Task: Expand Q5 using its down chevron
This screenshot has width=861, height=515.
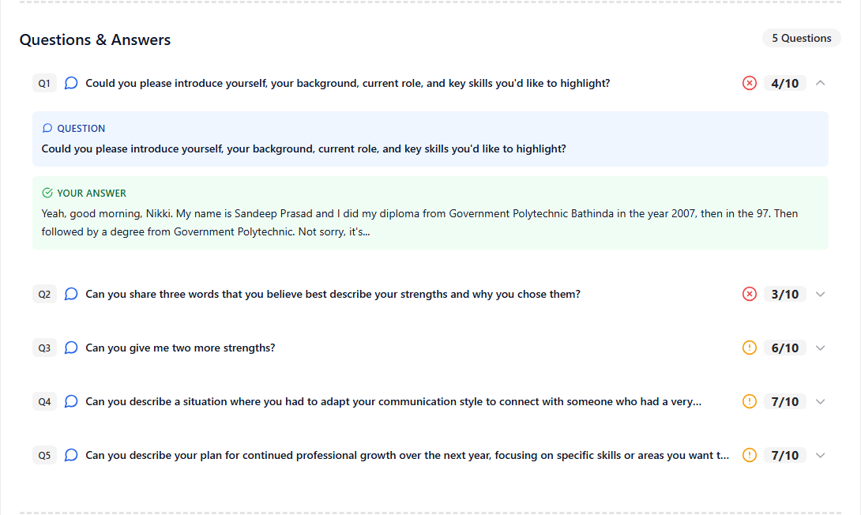Action: pos(820,455)
